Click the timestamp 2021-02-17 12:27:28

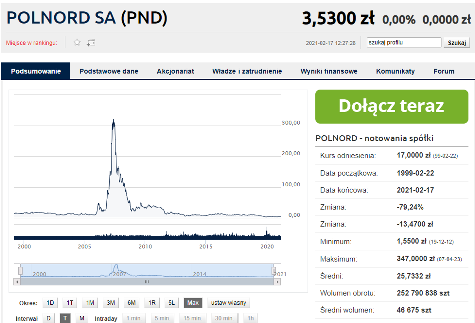click(331, 43)
